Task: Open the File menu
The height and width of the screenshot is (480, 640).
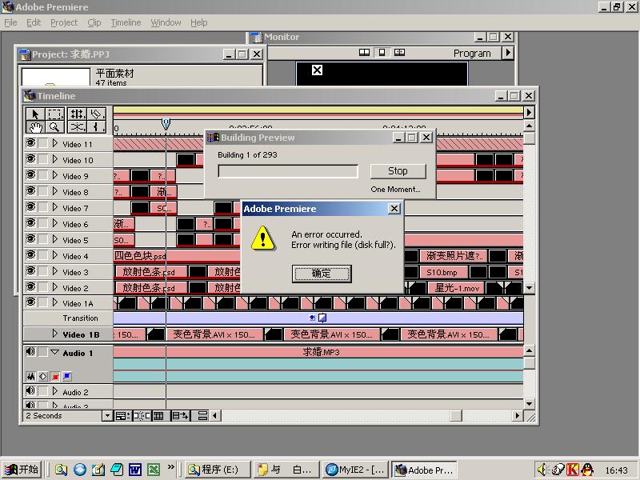Action: pos(10,22)
